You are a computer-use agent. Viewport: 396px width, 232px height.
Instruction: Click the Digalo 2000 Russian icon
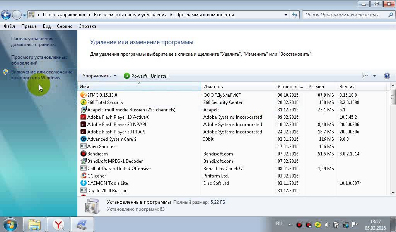tap(84, 190)
